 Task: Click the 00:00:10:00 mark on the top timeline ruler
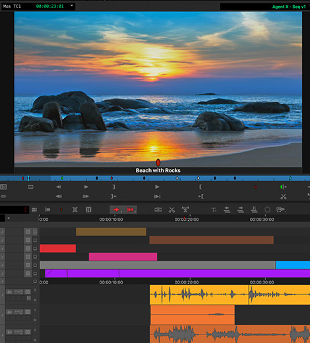(x=111, y=220)
